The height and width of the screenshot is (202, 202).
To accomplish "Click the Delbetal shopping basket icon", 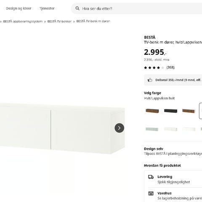I will [x=150, y=80].
